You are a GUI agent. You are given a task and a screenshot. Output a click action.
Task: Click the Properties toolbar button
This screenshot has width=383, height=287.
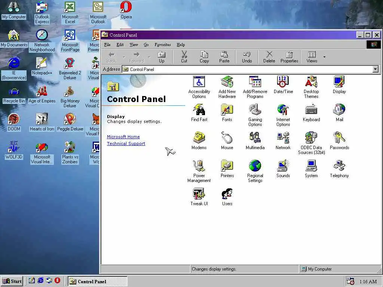click(289, 57)
